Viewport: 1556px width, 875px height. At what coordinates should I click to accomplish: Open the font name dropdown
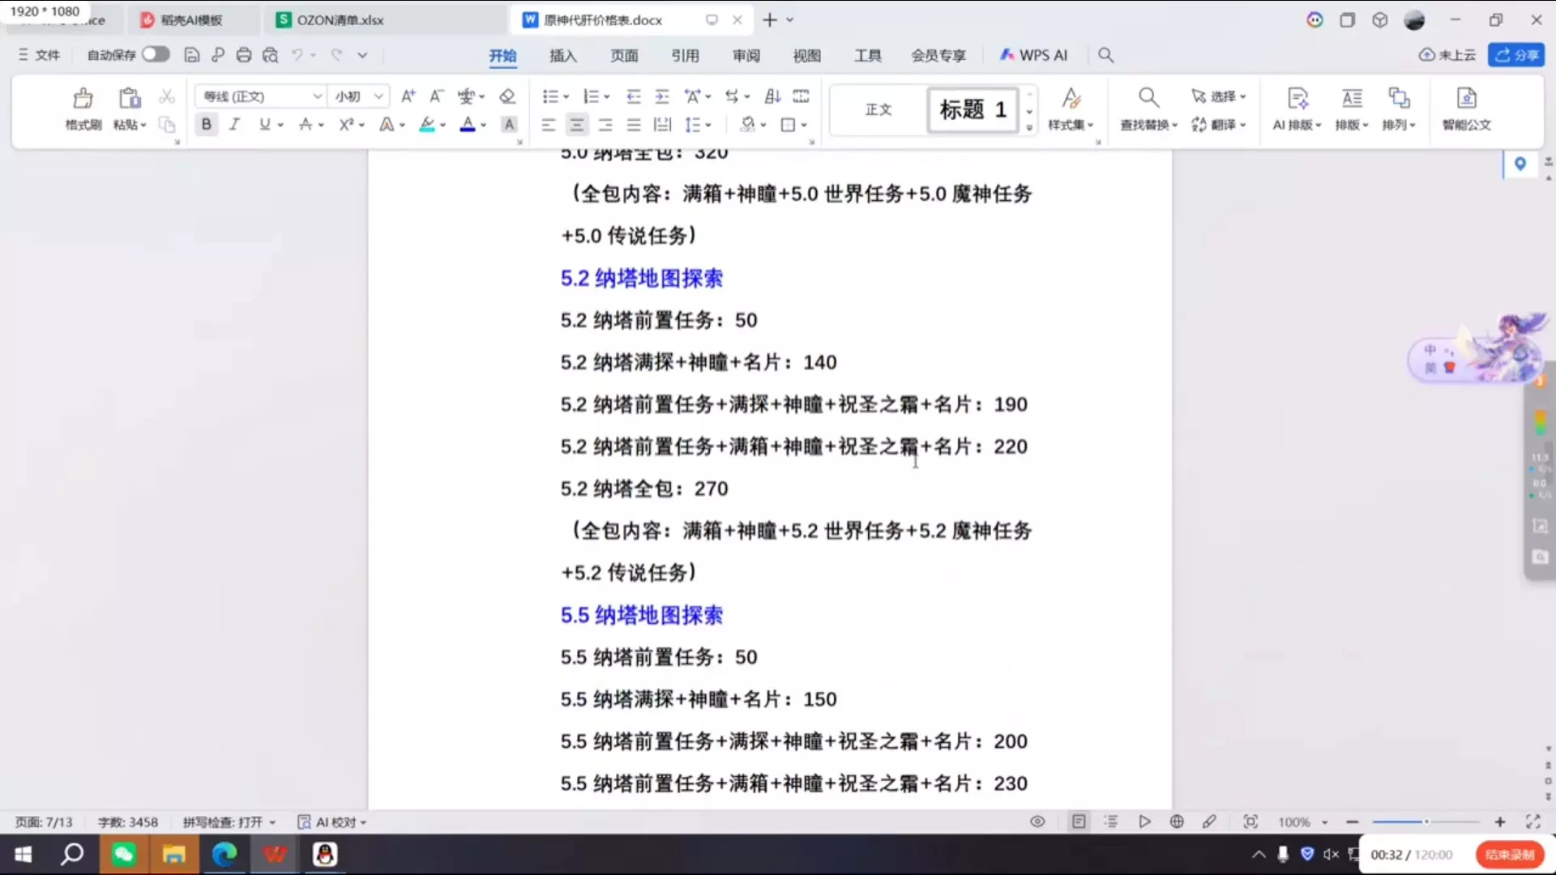coord(317,96)
